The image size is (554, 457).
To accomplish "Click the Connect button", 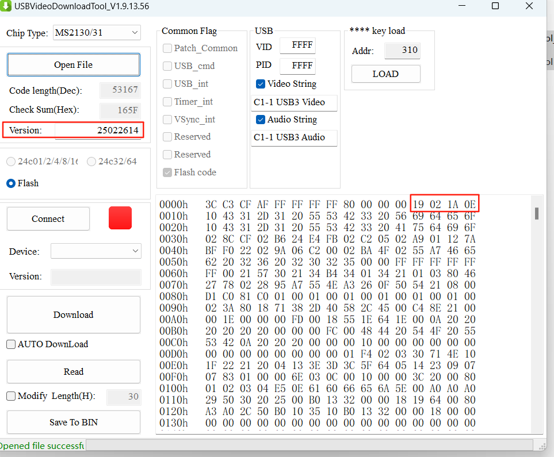I will pos(48,219).
